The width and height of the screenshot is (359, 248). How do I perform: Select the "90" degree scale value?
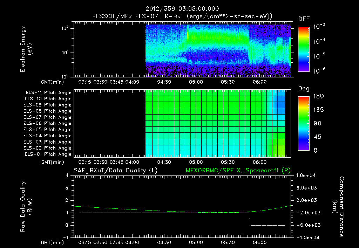click(318, 123)
